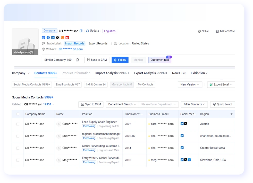Screen dimensions: 253x183
Task: Click the orange phone icon
Action: click(x=62, y=38)
